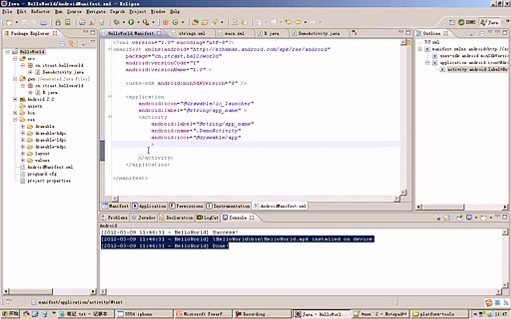Collapse the application node in Outline
This screenshot has height=319, width=511.
click(x=428, y=62)
